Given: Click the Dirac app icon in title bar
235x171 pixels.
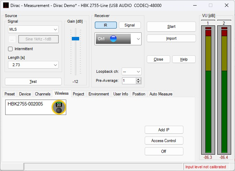Looking at the screenshot, I should 6,5.
